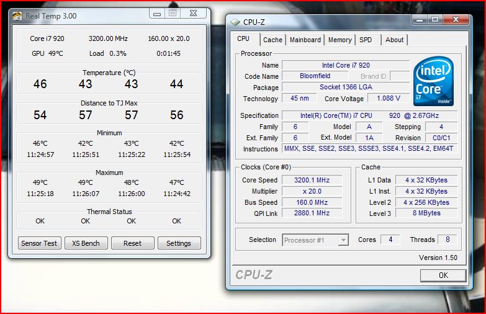Click the Code Name value Bloomfield
The image size is (486, 314).
(x=315, y=76)
